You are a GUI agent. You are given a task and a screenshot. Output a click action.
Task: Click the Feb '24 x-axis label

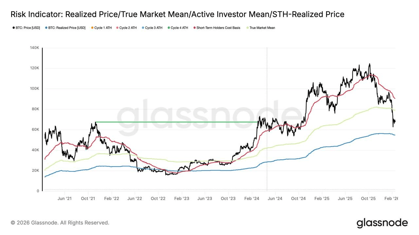[252, 198]
